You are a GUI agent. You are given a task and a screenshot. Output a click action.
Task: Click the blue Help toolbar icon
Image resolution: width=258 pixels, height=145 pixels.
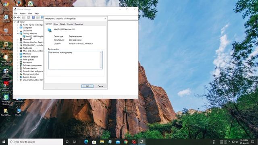point(33,17)
